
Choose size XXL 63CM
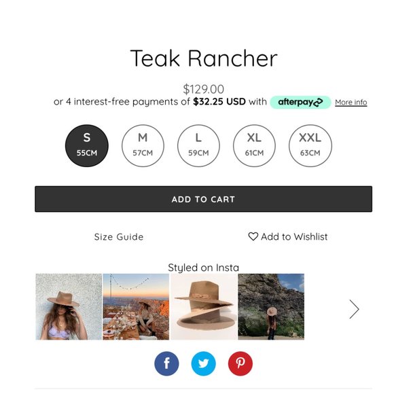(x=310, y=146)
